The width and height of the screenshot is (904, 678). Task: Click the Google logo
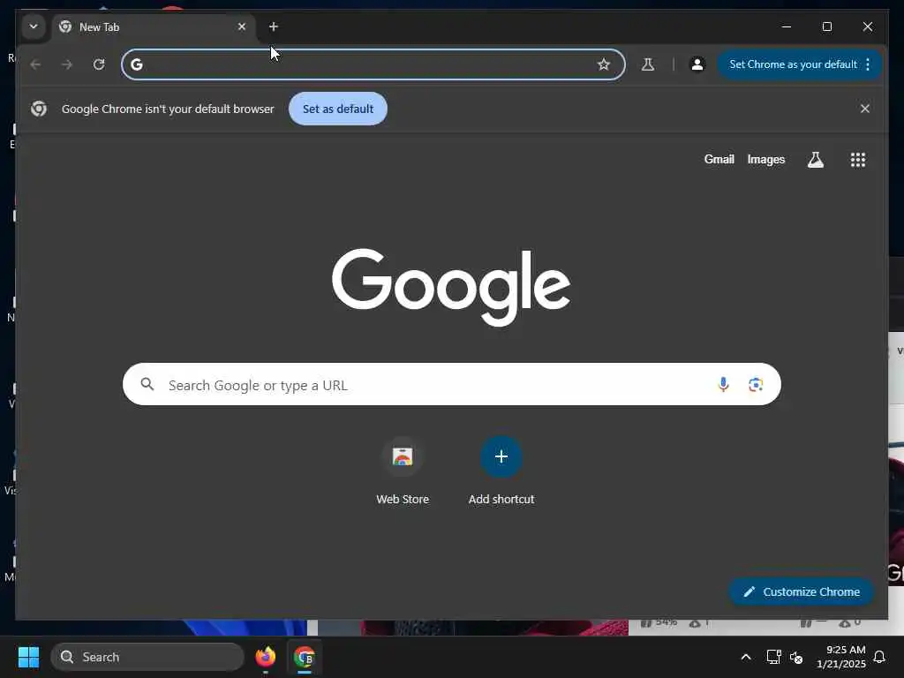451,287
